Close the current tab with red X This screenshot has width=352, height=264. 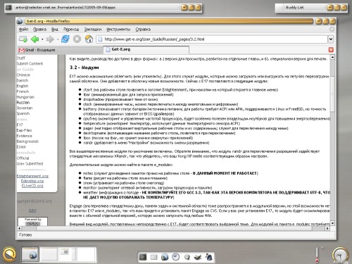(x=331, y=50)
